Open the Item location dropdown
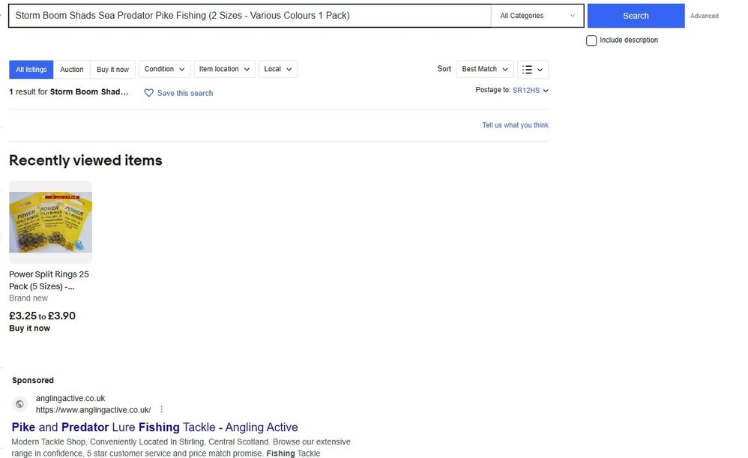 tap(224, 69)
